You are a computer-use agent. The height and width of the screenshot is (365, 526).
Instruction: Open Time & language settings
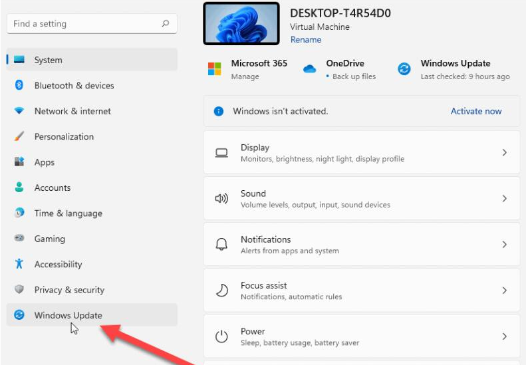click(68, 213)
